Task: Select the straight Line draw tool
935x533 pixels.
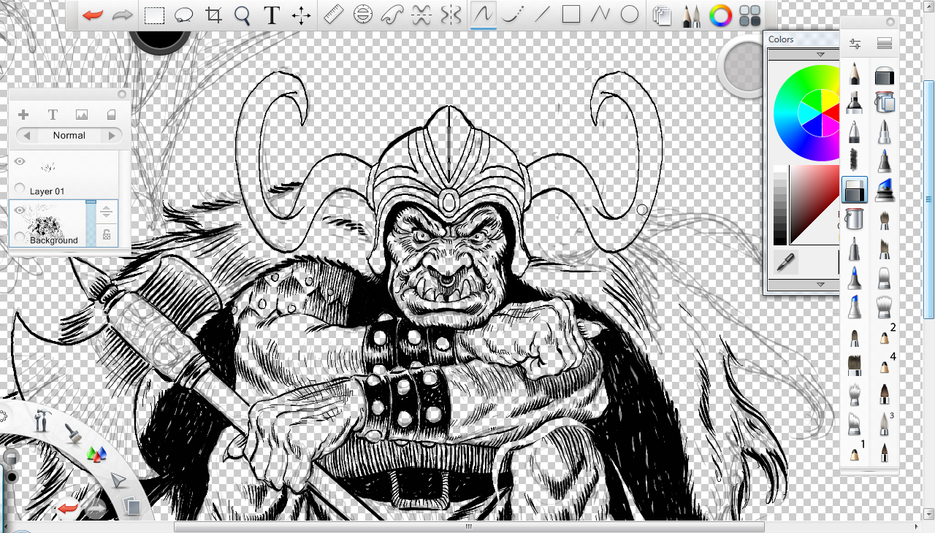Action: [x=541, y=15]
